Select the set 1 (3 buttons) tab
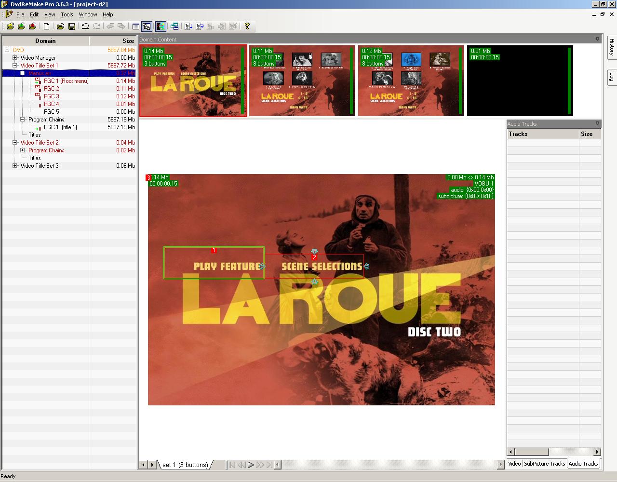 tap(185, 465)
